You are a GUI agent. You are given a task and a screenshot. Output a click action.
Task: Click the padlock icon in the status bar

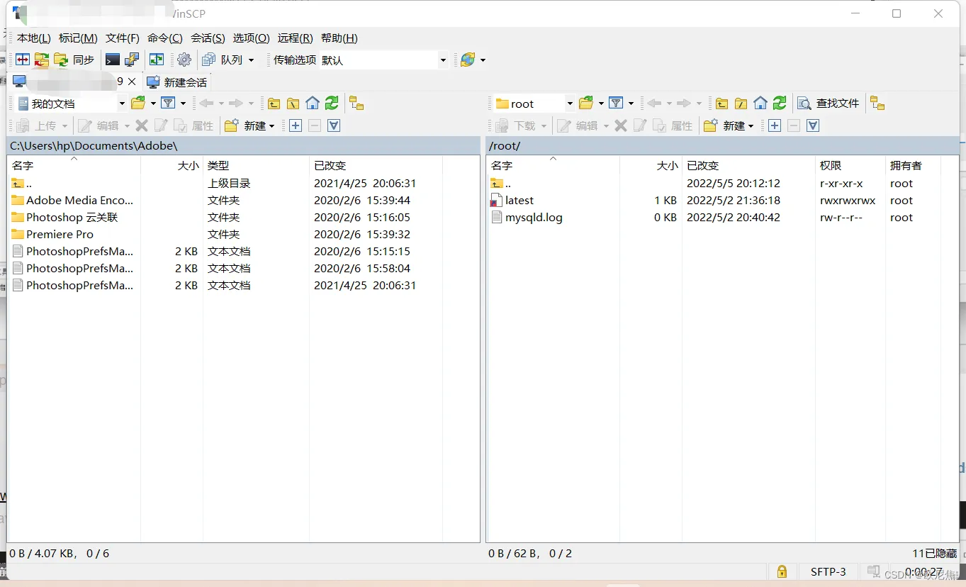pos(782,571)
